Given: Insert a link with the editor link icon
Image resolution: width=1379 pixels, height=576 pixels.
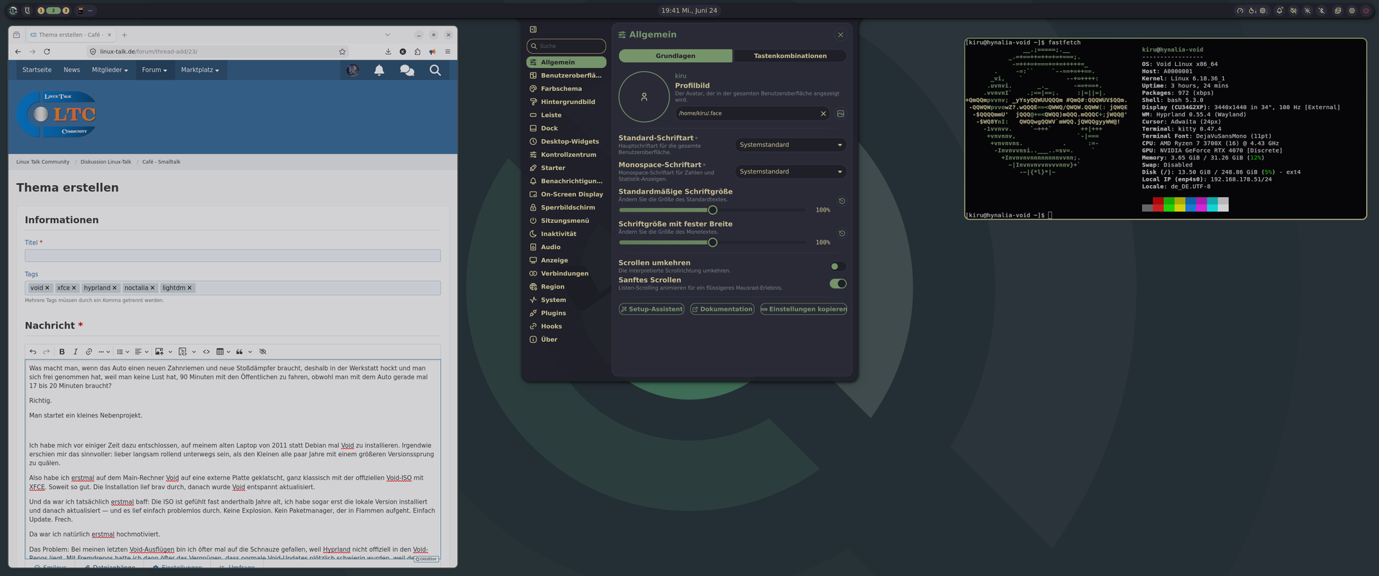Looking at the screenshot, I should pos(89,351).
